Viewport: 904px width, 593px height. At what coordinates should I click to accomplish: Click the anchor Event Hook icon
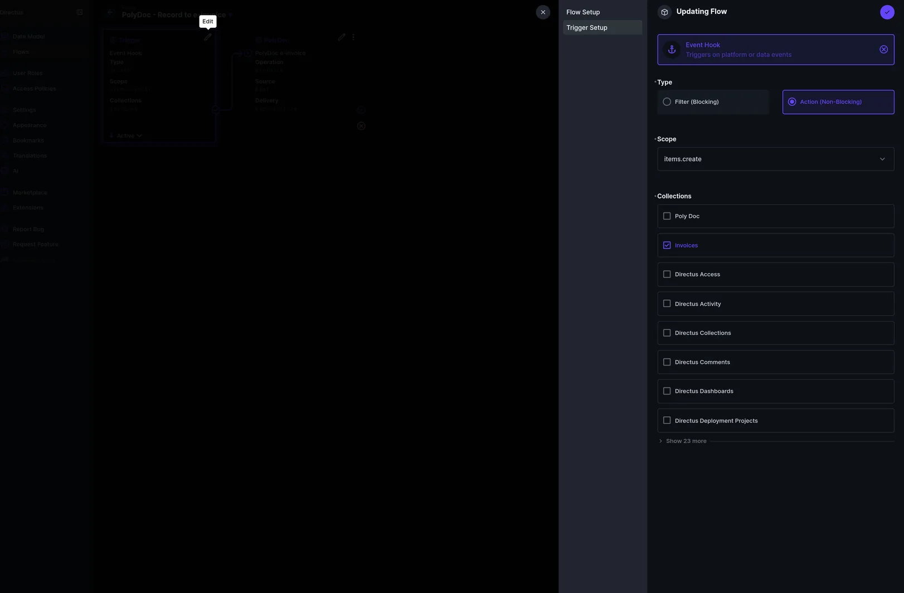672,50
